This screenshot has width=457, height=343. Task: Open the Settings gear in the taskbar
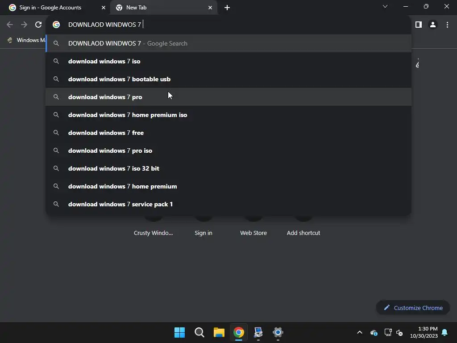point(278,332)
